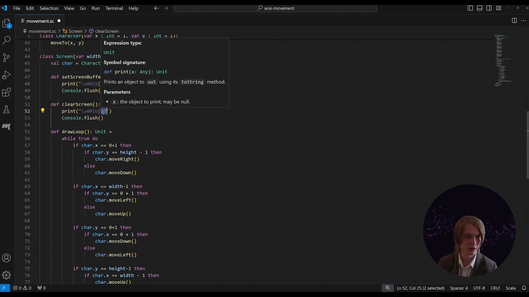
Task: Open the Manage gear settings icon
Action: pyautogui.click(x=7, y=275)
